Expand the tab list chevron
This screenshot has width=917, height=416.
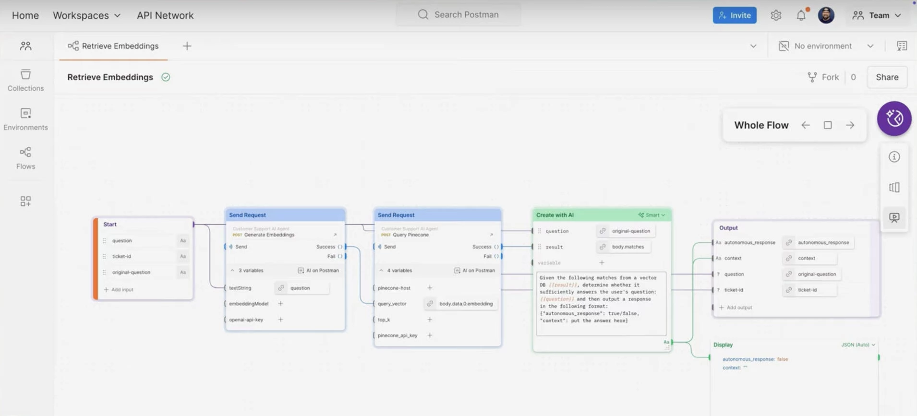[x=753, y=46]
